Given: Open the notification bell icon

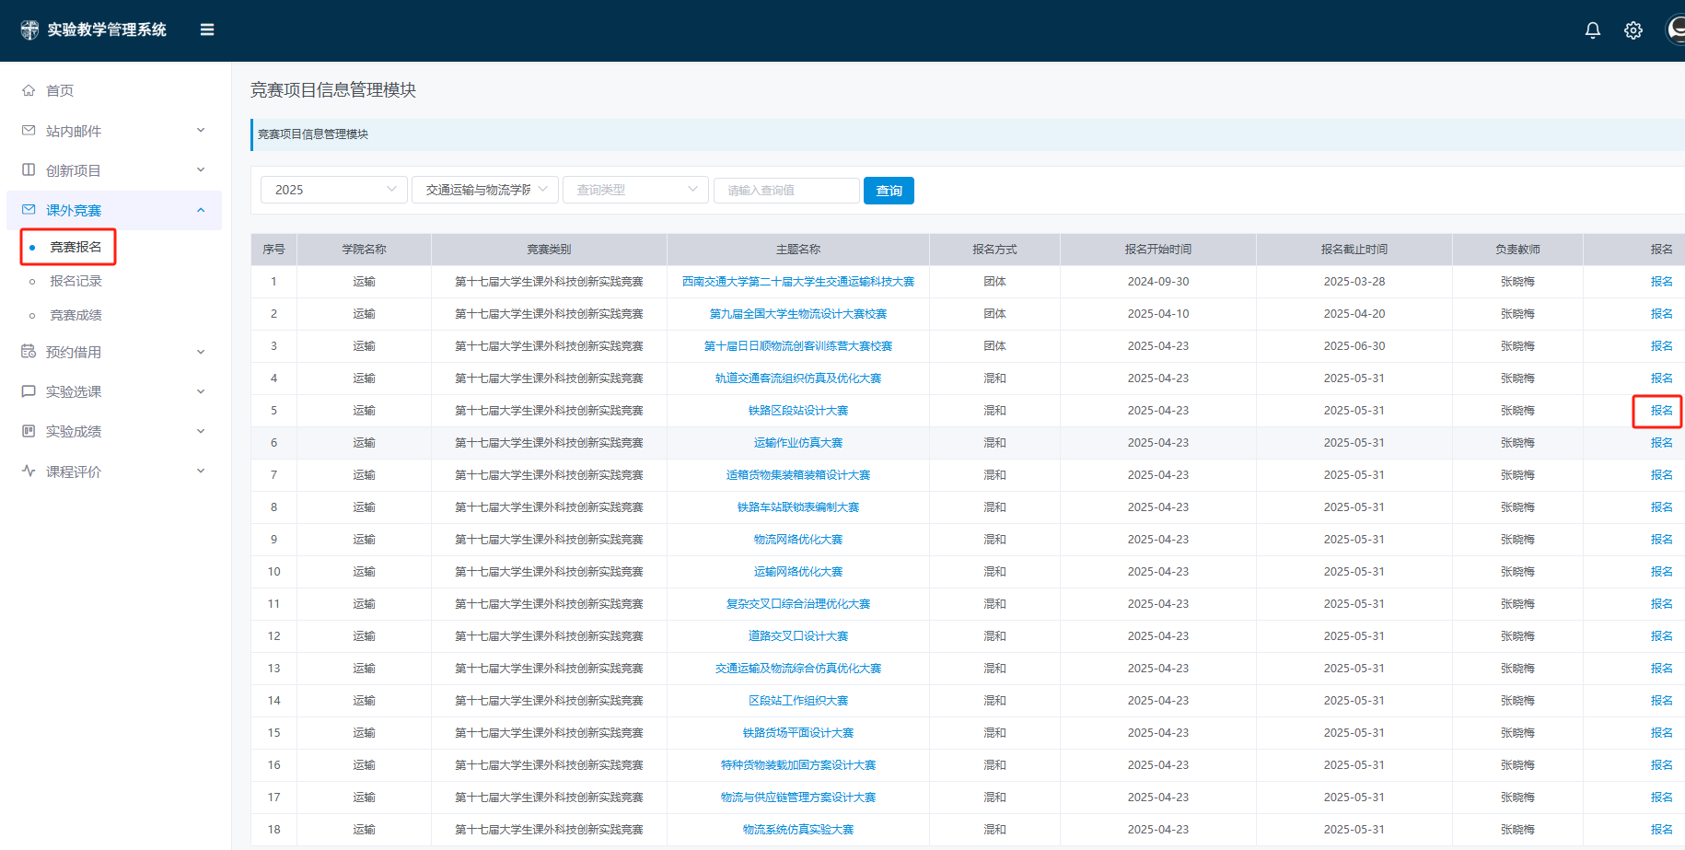Looking at the screenshot, I should coord(1592,30).
